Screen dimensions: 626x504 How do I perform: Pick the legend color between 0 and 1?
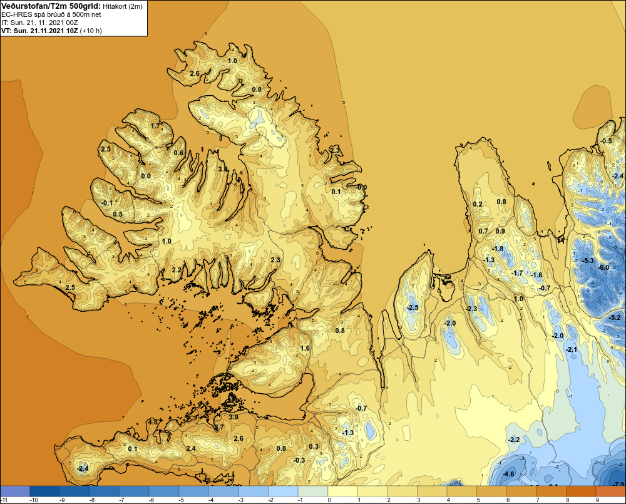coord(343,491)
